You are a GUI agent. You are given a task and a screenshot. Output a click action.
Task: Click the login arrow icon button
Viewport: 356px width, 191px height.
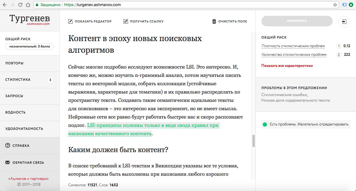(x=344, y=21)
